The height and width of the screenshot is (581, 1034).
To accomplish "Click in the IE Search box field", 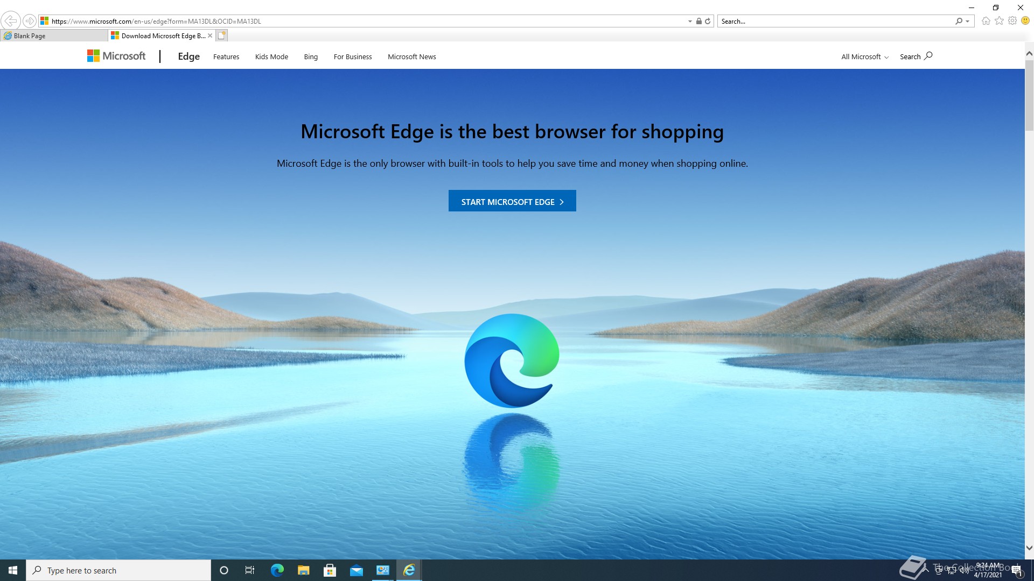I will tap(836, 21).
